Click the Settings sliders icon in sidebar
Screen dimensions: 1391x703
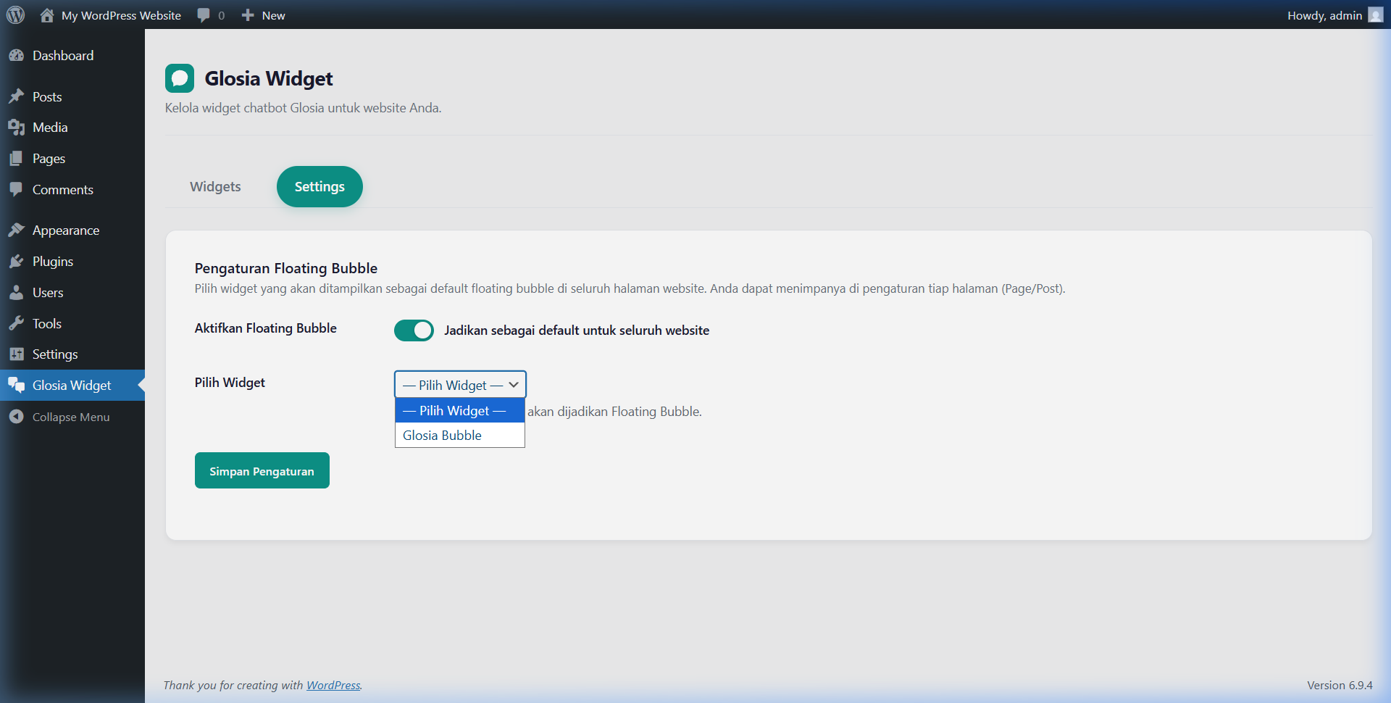click(16, 354)
